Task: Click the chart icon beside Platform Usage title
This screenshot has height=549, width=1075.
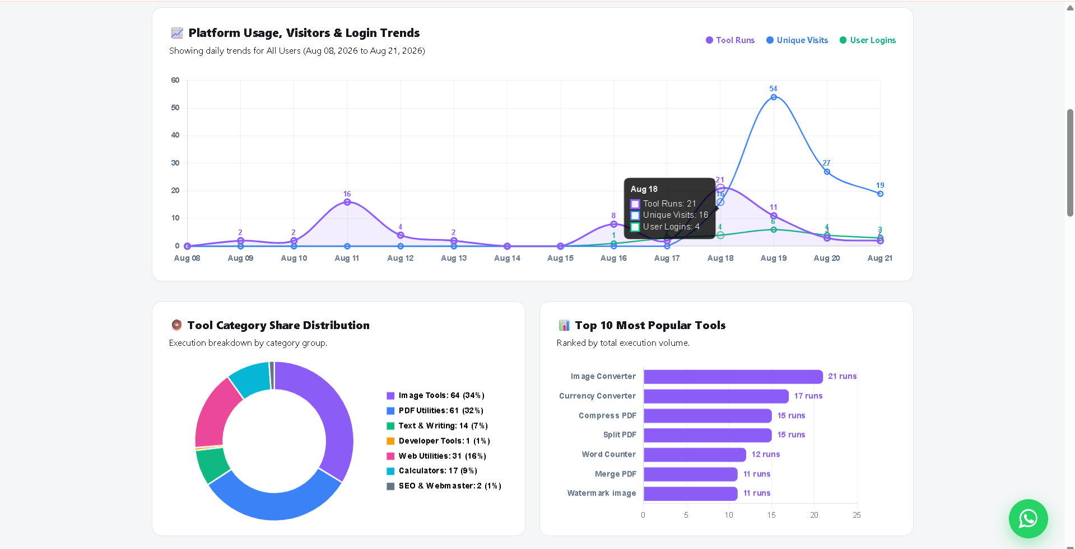Action: point(177,33)
